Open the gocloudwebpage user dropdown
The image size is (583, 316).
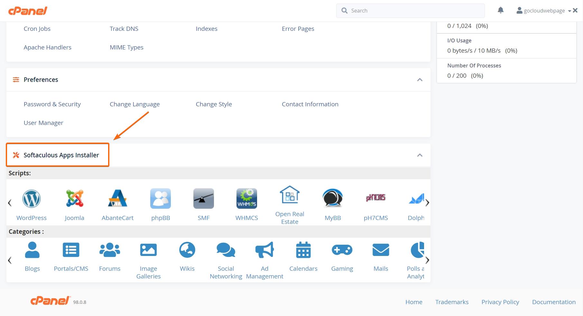click(544, 11)
